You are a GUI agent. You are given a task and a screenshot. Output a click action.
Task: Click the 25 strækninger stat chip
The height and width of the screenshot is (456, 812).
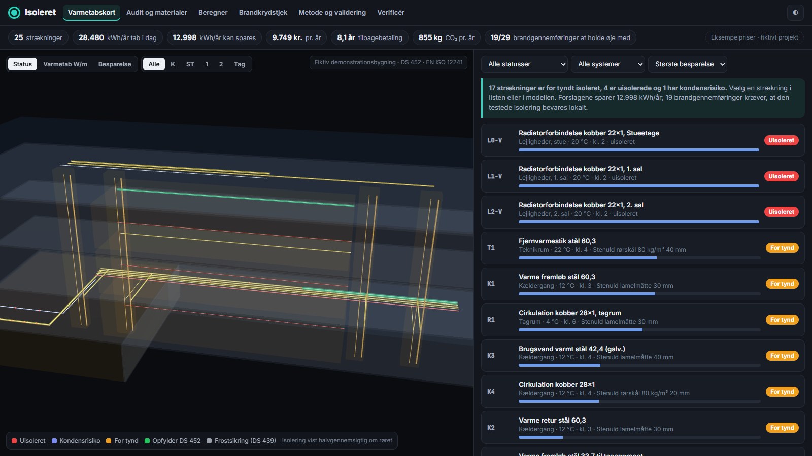(38, 37)
